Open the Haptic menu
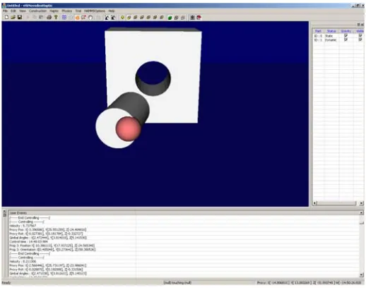This screenshot has width=366, height=288. 54,11
